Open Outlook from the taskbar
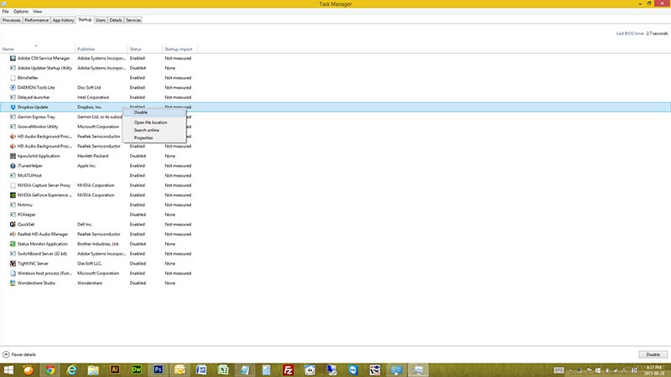 (179, 369)
